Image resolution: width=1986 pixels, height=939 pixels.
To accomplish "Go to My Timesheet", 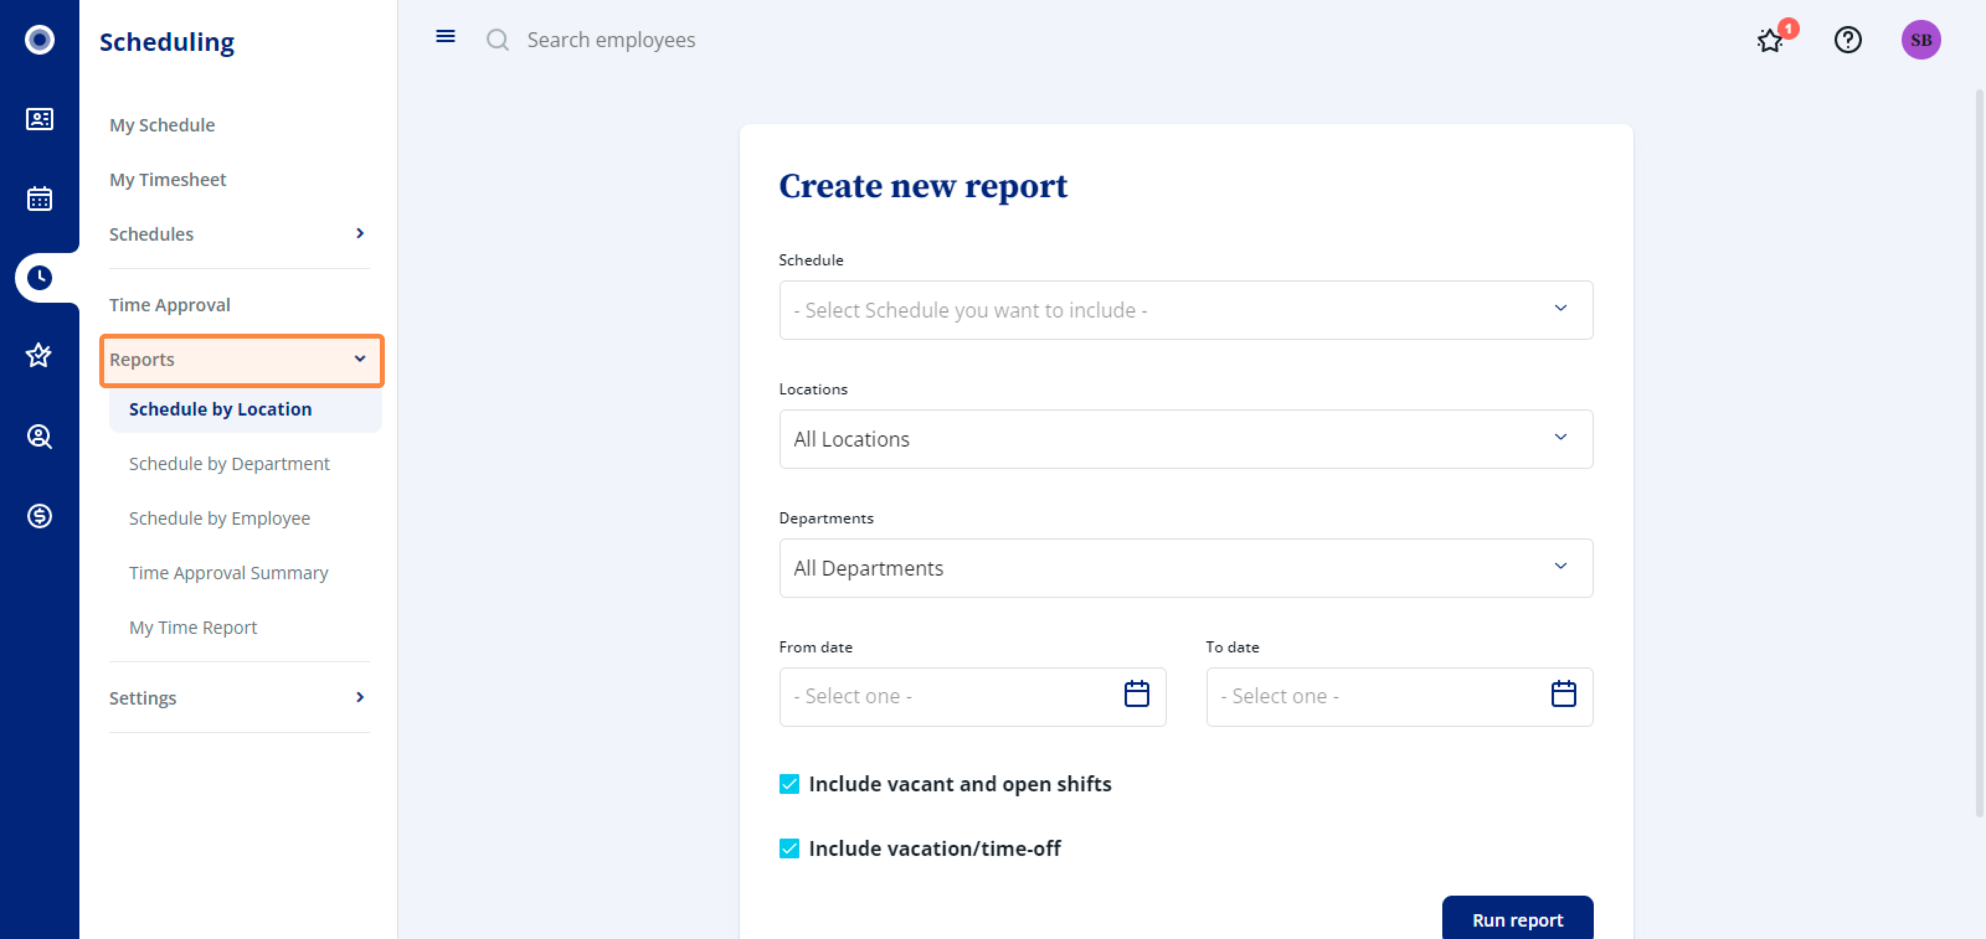I will pos(168,179).
